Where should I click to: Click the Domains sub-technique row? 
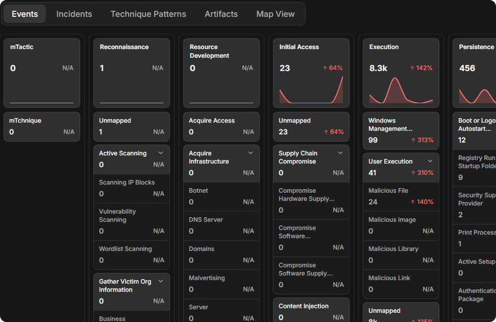click(221, 255)
